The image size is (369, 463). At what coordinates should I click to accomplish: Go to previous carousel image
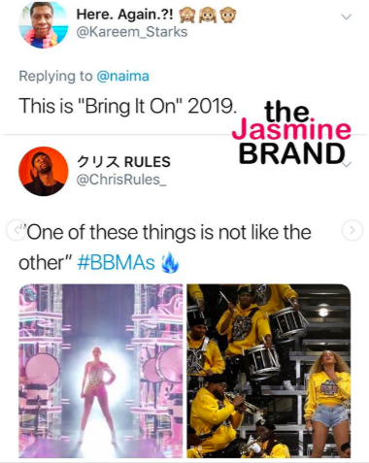(x=17, y=230)
